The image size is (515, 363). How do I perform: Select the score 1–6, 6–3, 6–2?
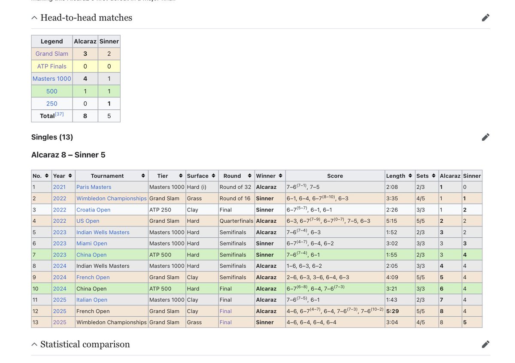click(304, 266)
